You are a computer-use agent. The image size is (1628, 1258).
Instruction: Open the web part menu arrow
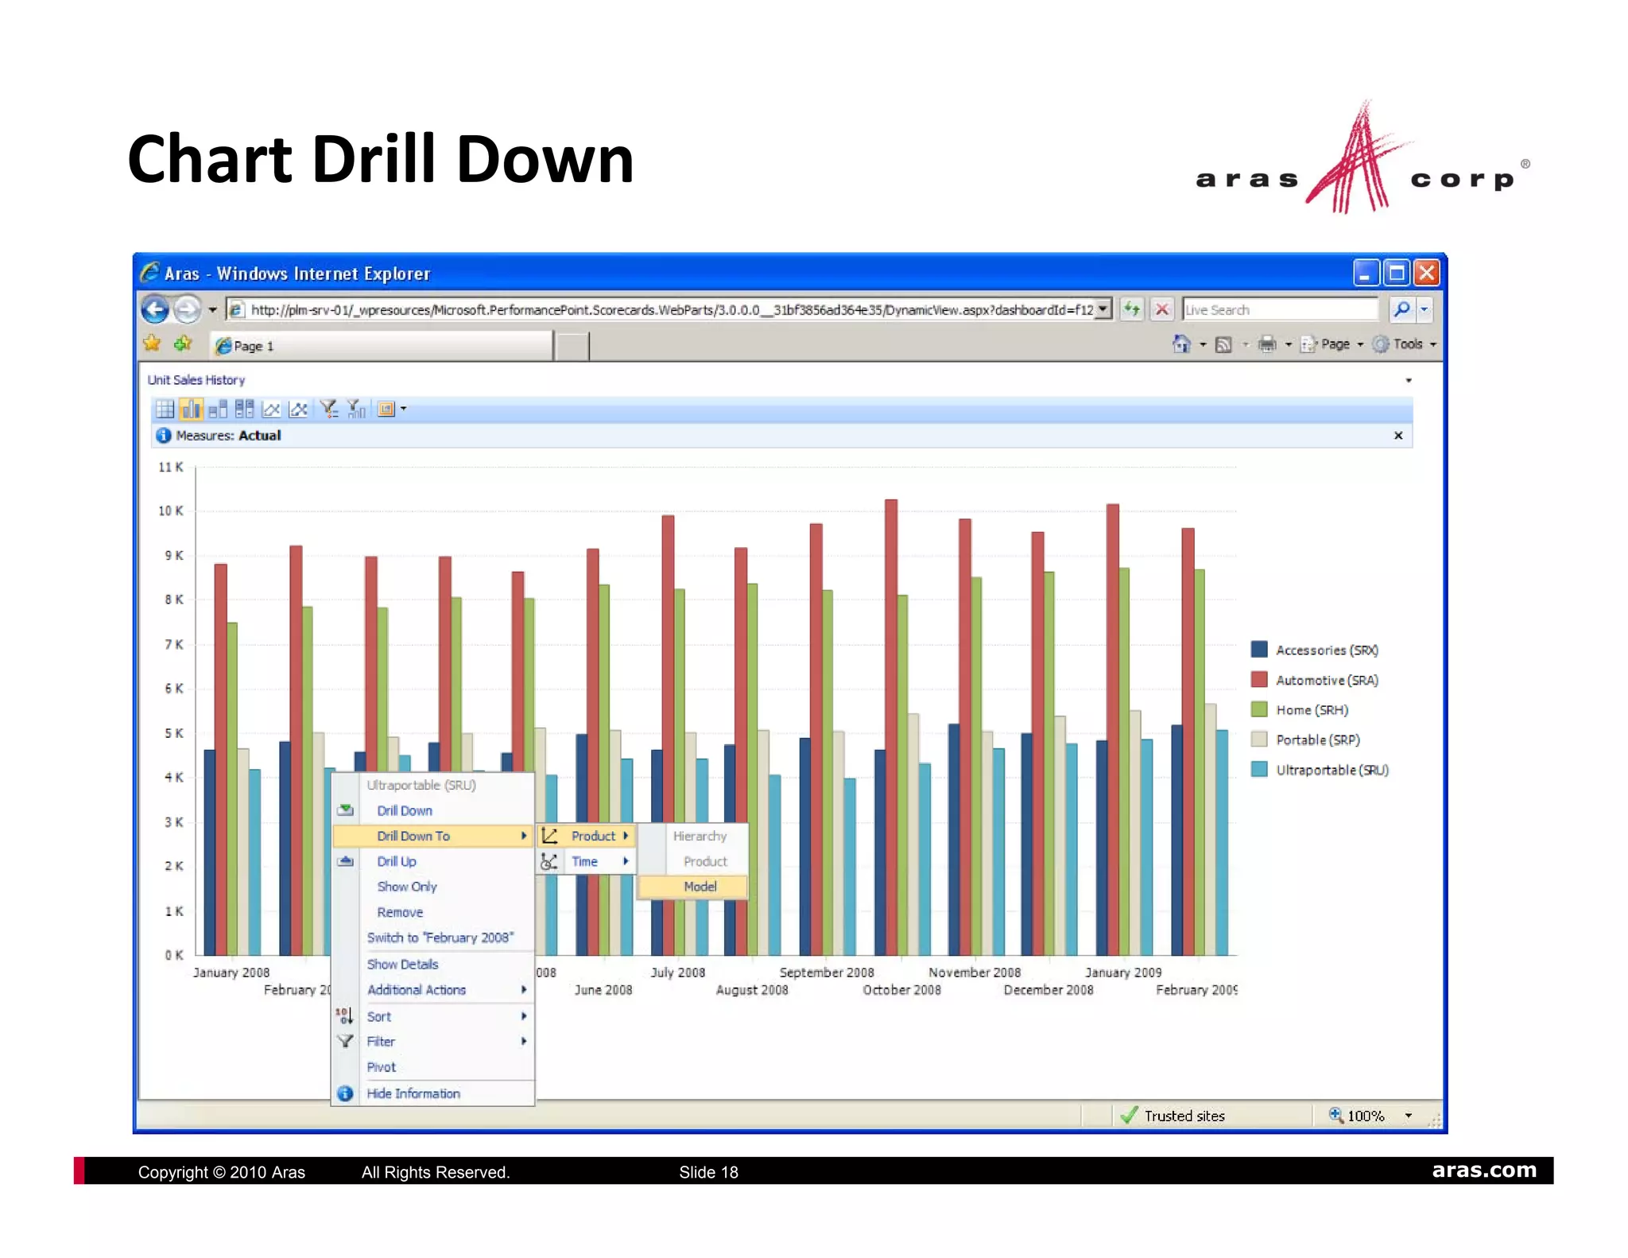click(x=1409, y=380)
